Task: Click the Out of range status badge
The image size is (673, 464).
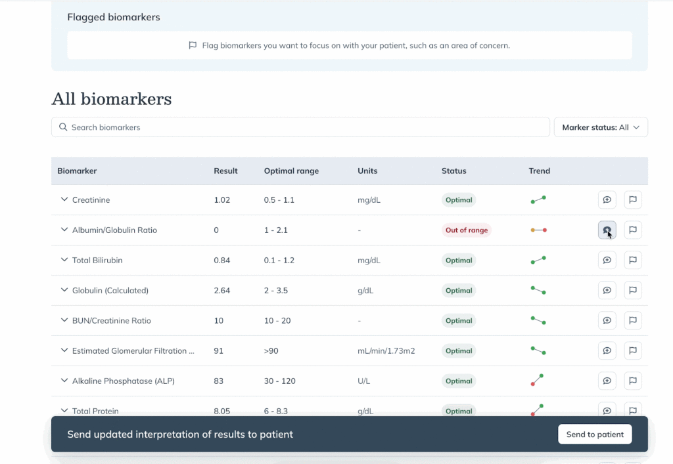Action: [467, 230]
